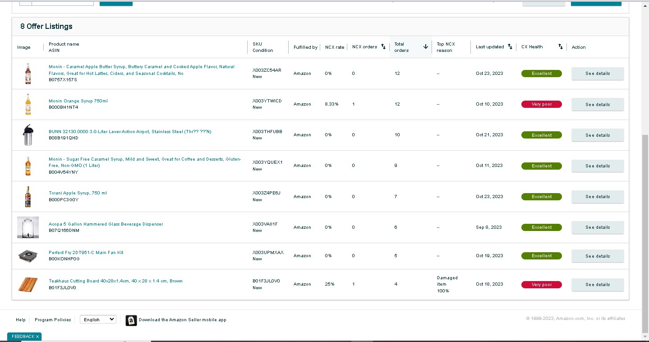Image resolution: width=649 pixels, height=342 pixels.
Task: See details for Torani Apple Syrup
Action: (598, 197)
